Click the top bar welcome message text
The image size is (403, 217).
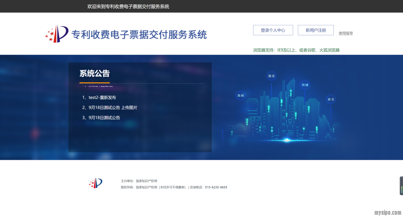(x=128, y=6)
